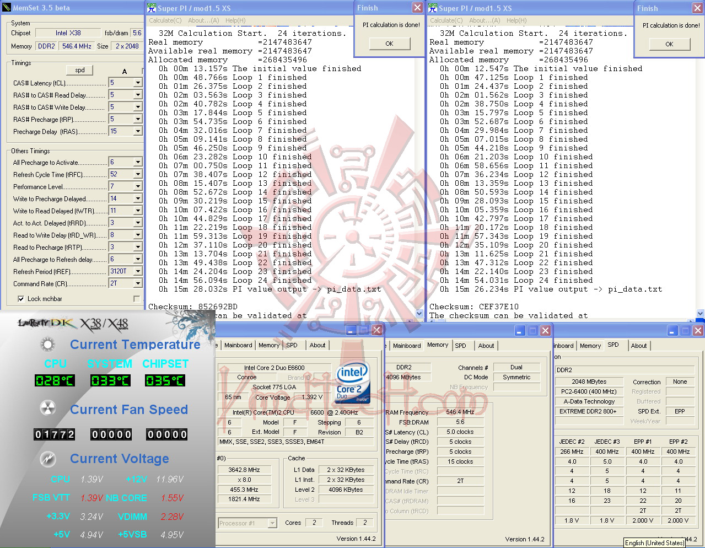Open the Performance Level dropdown
Screen dimensions: 705x548
pyautogui.click(x=138, y=186)
